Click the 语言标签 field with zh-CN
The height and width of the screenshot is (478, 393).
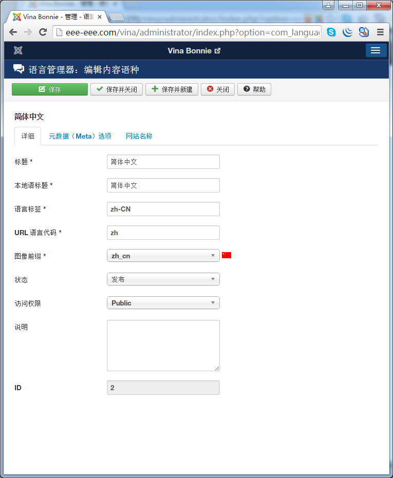point(163,209)
